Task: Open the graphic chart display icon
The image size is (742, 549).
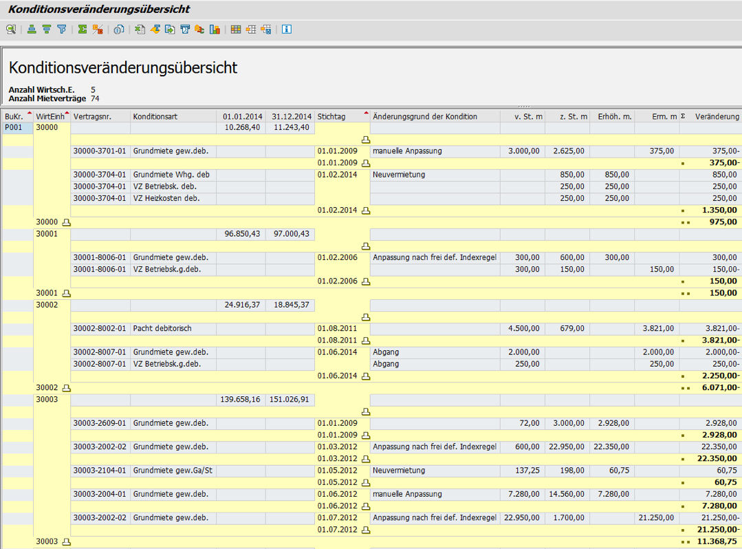Action: coord(215,30)
